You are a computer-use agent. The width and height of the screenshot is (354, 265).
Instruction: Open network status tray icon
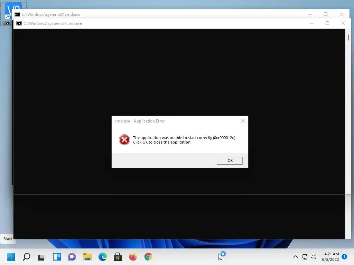point(305,257)
